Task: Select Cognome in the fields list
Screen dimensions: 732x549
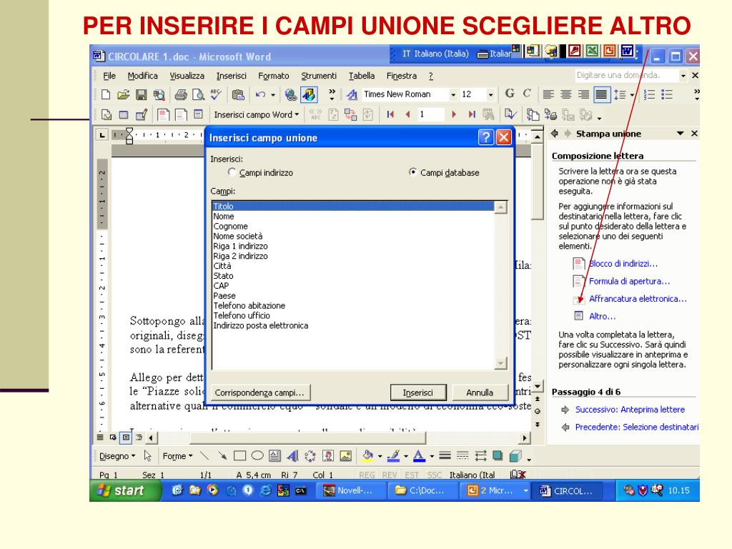Action: 353,226
